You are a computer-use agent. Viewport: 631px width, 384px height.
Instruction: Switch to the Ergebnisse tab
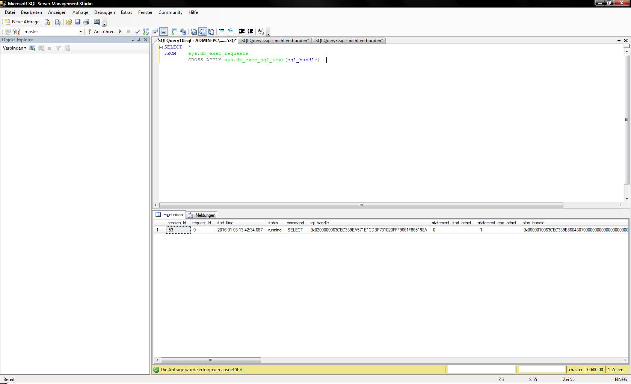(x=169, y=215)
